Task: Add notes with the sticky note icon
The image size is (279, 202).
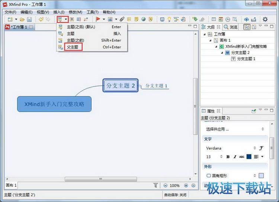Action: (137, 19)
